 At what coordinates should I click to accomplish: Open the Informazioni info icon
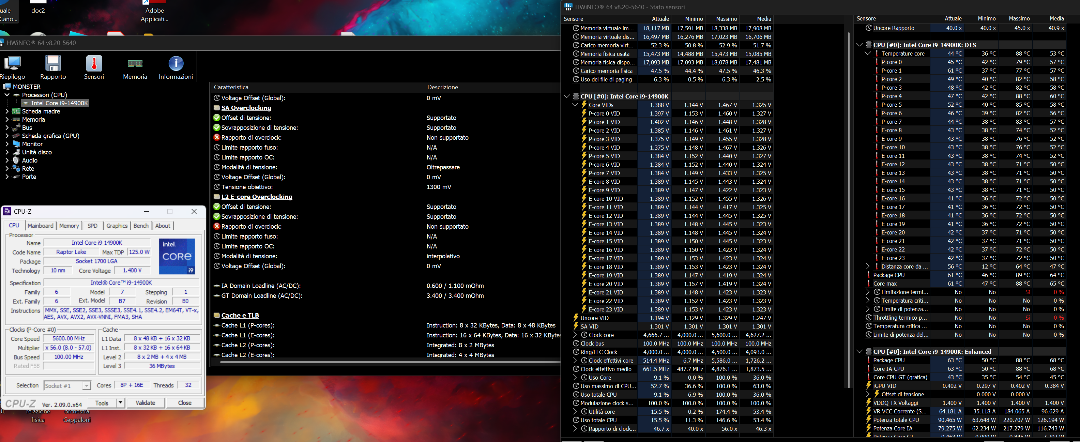click(176, 64)
